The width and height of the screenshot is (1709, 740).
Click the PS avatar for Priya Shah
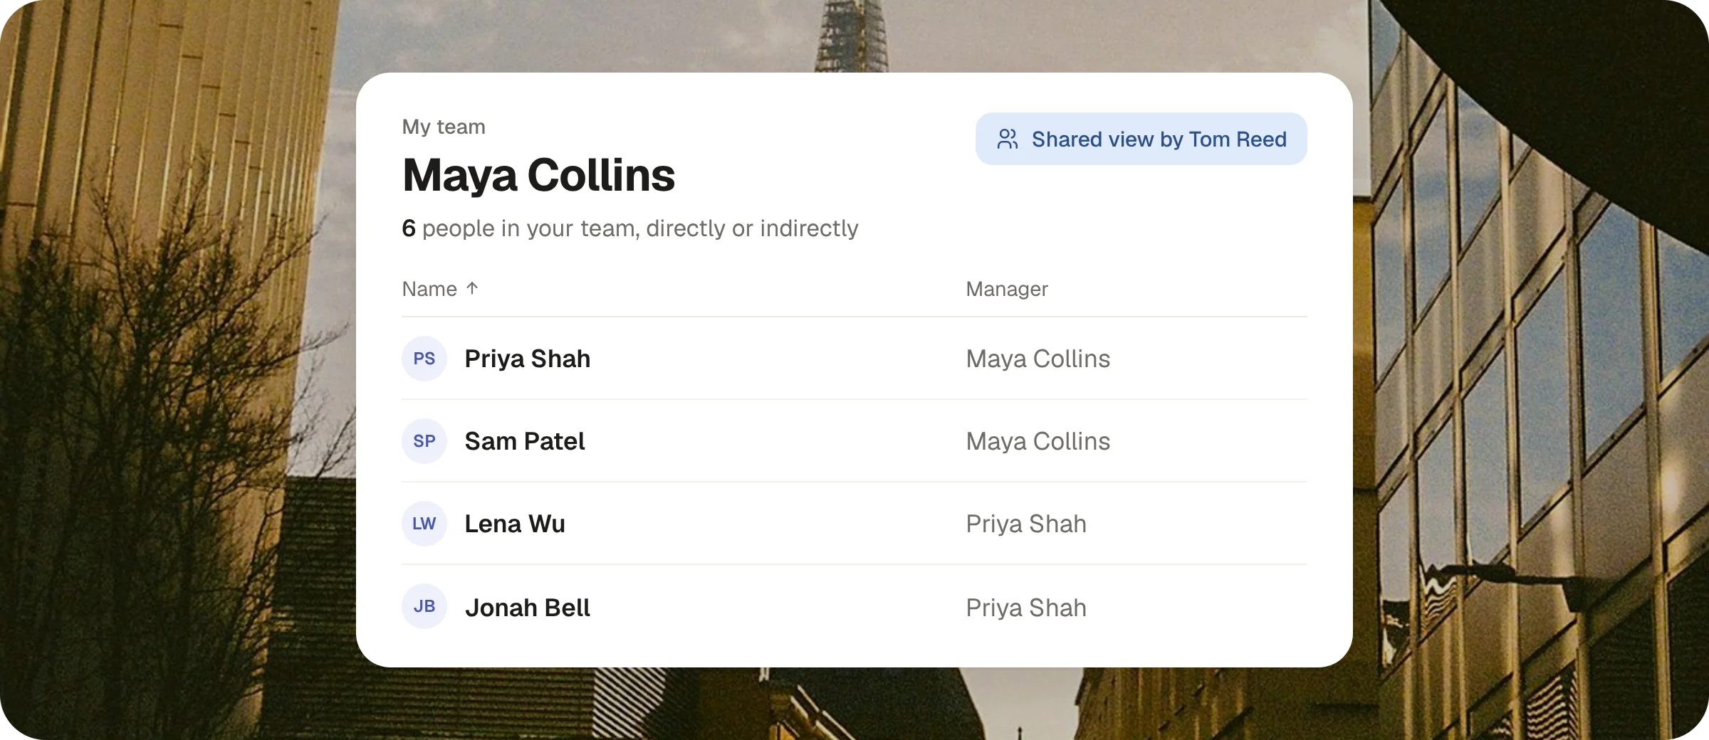[424, 359]
